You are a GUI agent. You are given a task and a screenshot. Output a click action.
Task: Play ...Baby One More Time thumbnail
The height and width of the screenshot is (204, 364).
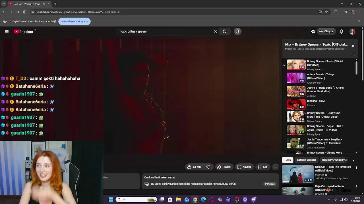296,116
